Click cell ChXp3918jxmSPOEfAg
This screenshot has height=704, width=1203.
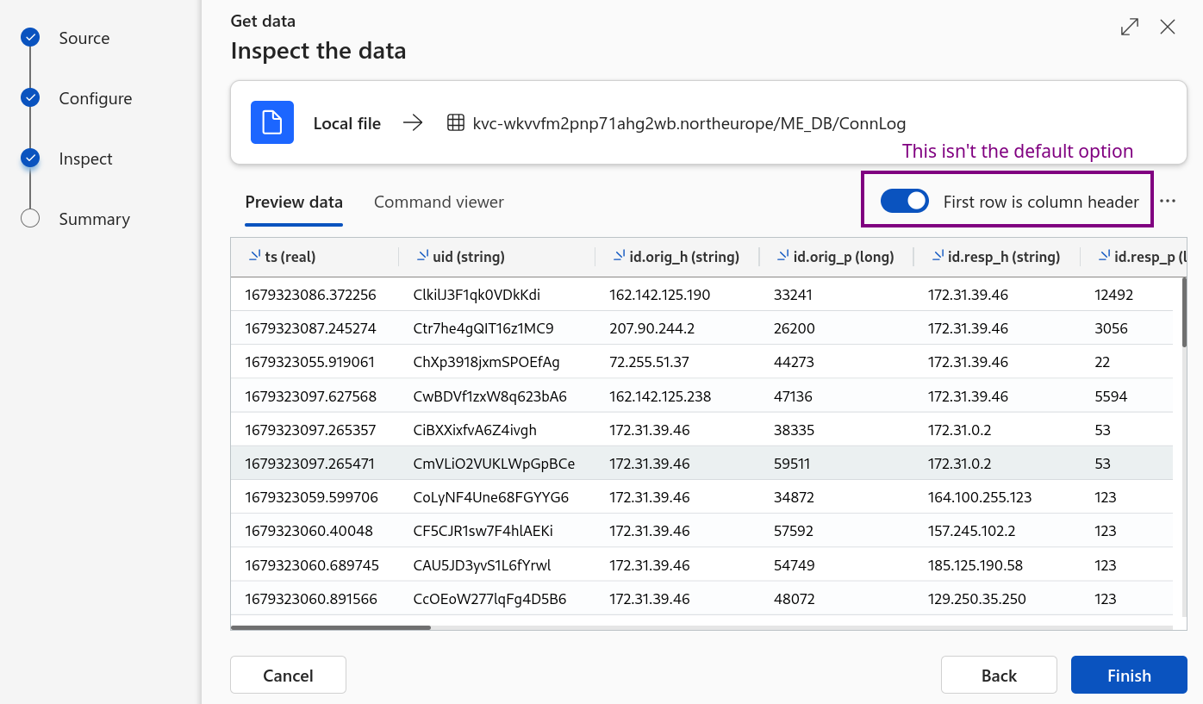pyautogui.click(x=487, y=362)
